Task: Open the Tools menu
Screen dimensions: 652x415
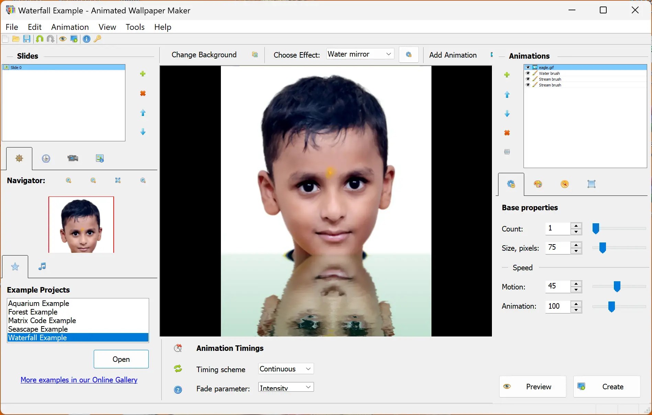Action: pos(135,27)
